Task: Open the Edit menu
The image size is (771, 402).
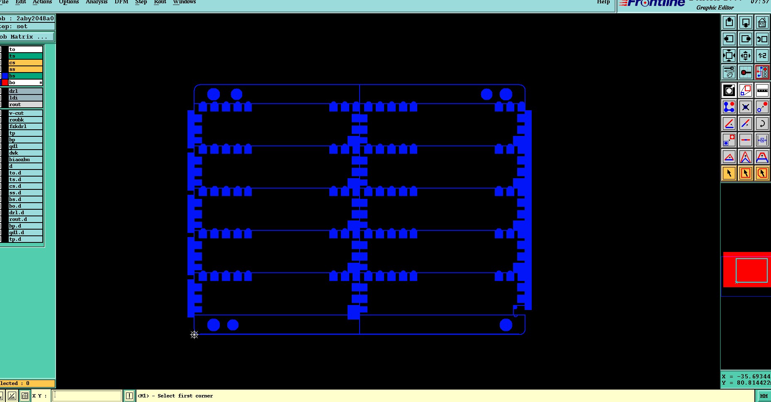Action: pyautogui.click(x=21, y=2)
